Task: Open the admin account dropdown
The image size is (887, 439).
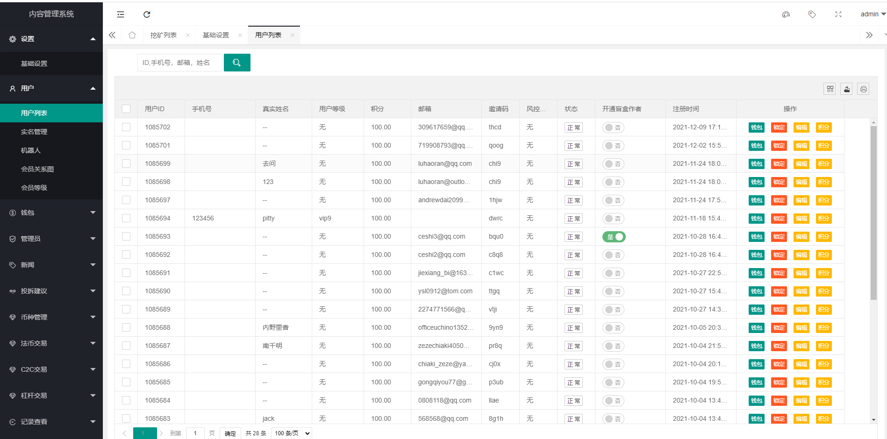Action: [870, 14]
